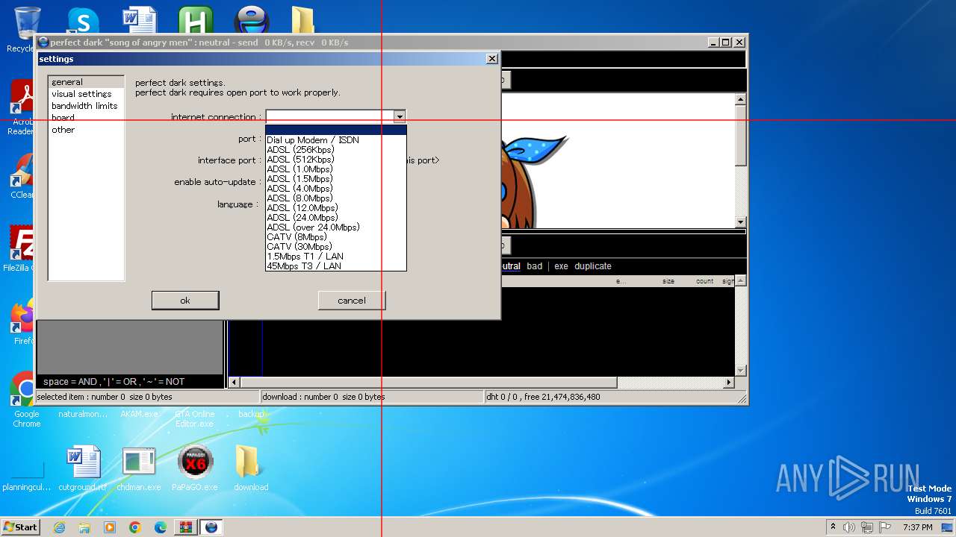This screenshot has width=956, height=537.
Task: Sort results by count column
Action: [704, 281]
